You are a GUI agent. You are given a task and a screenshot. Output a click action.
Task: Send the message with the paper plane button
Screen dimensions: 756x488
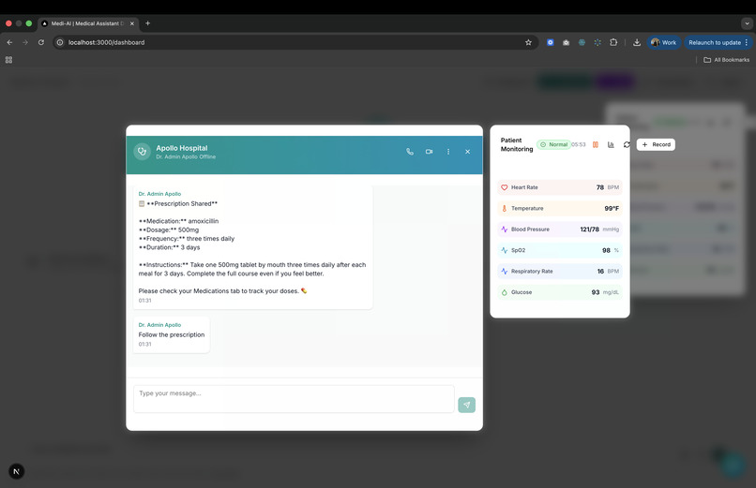click(x=467, y=405)
